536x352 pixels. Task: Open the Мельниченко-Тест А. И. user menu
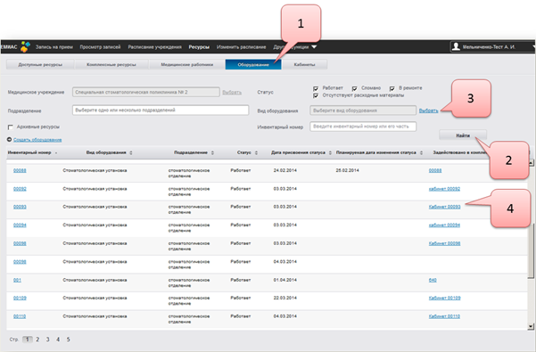click(489, 47)
